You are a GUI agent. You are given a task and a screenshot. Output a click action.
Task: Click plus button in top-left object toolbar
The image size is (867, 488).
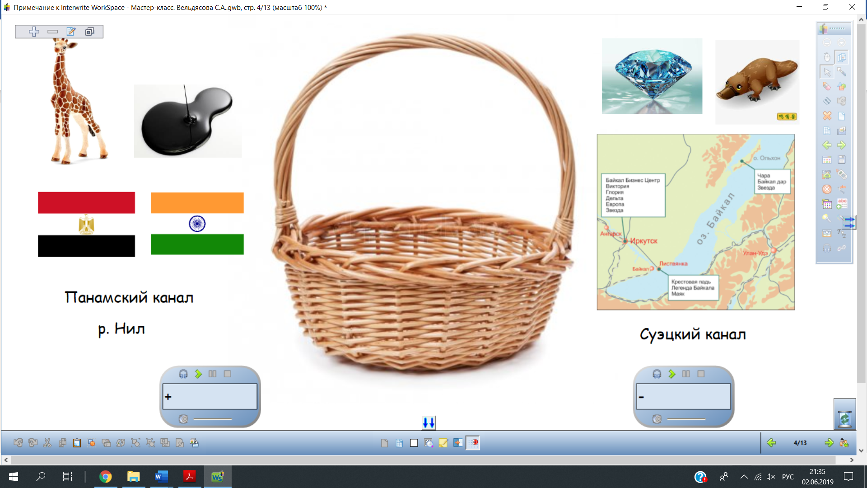tap(34, 32)
